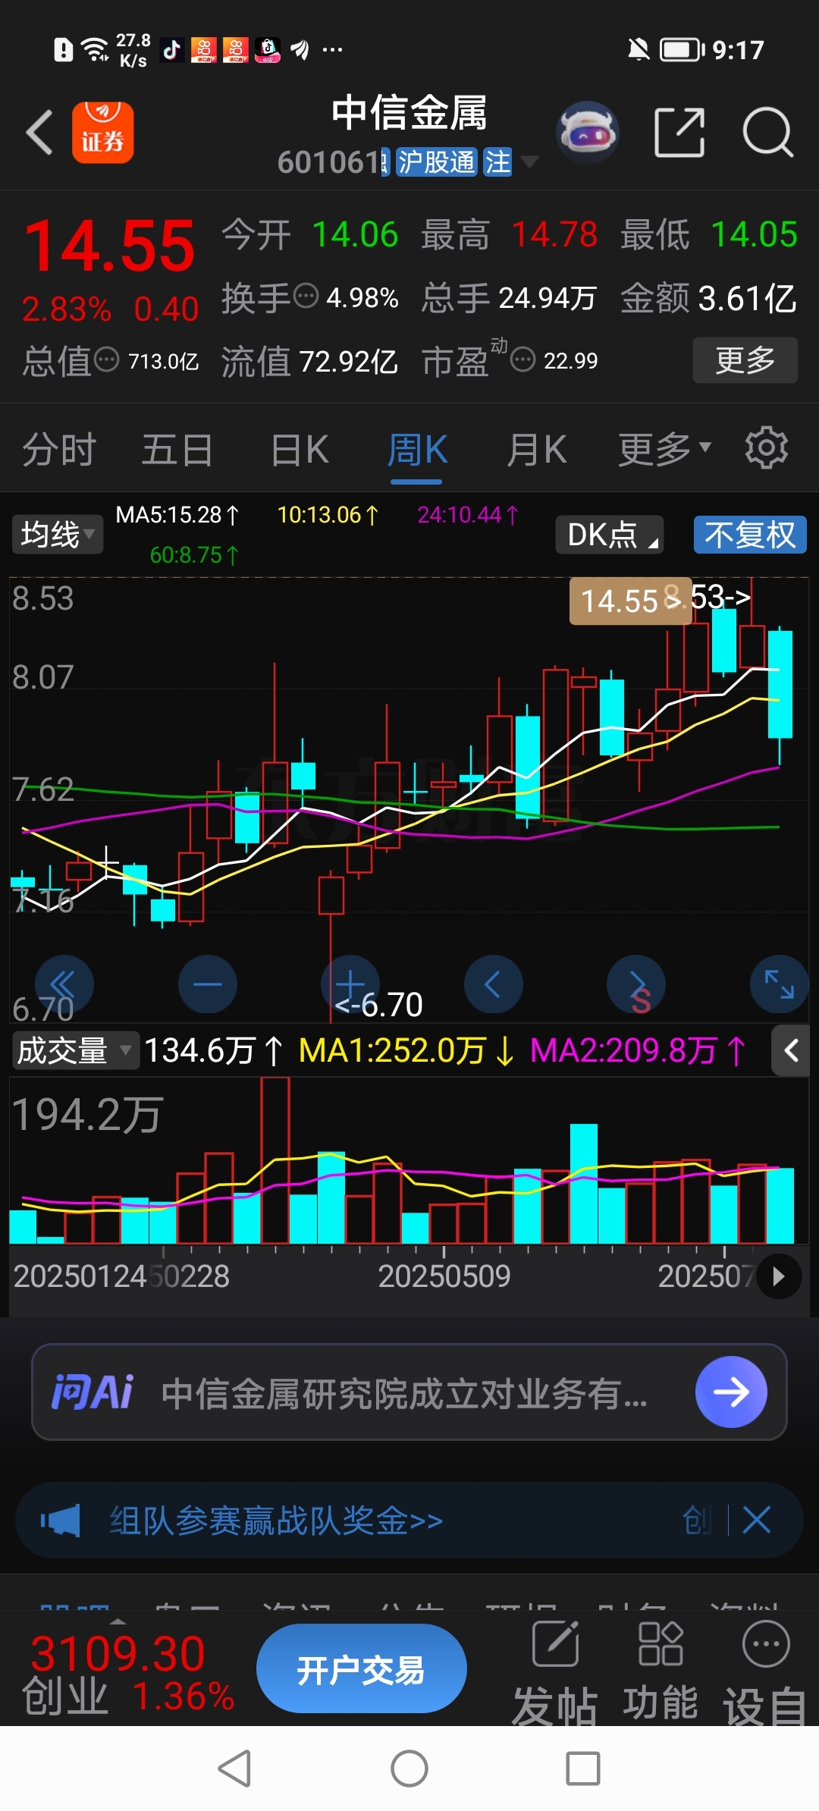Play chart timeline with black arrow button
Image resolution: width=819 pixels, height=1811 pixels.
tap(778, 1276)
